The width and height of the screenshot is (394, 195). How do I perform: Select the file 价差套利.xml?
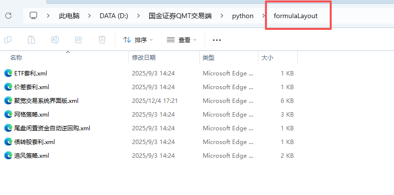[x=32, y=87]
